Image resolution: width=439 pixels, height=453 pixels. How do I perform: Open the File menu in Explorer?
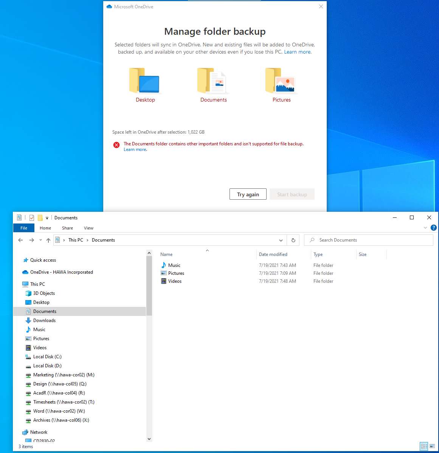click(24, 228)
